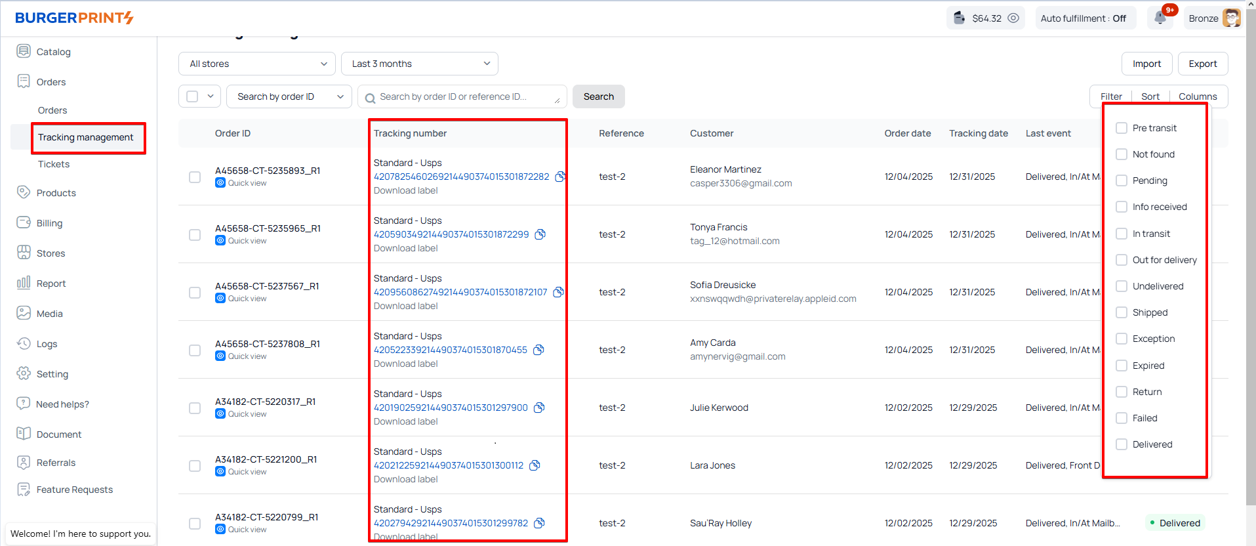Image resolution: width=1256 pixels, height=546 pixels.
Task: Click the Bronze profile avatar
Action: point(1231,18)
